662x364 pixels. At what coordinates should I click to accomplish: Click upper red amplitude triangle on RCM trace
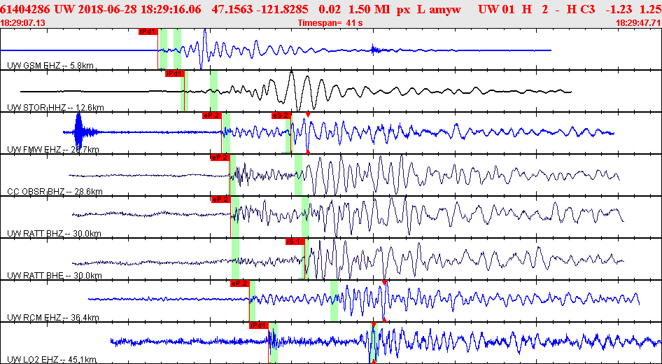384,282
